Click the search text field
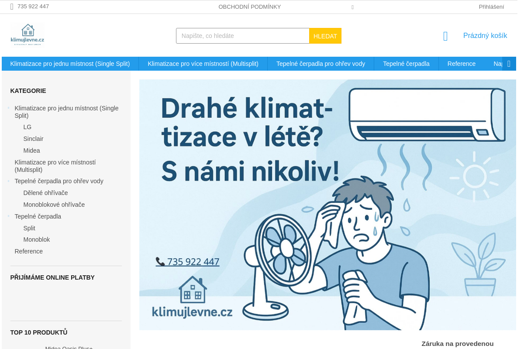 coord(242,36)
